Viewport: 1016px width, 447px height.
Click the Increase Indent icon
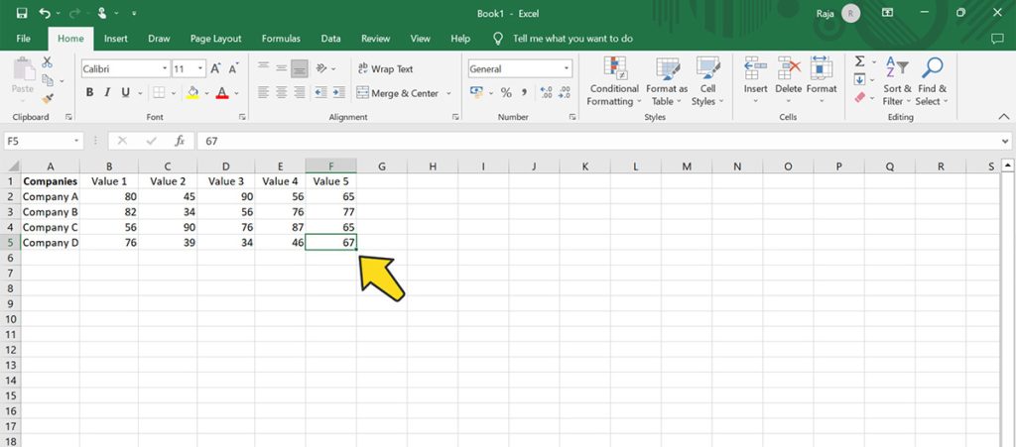coord(340,93)
